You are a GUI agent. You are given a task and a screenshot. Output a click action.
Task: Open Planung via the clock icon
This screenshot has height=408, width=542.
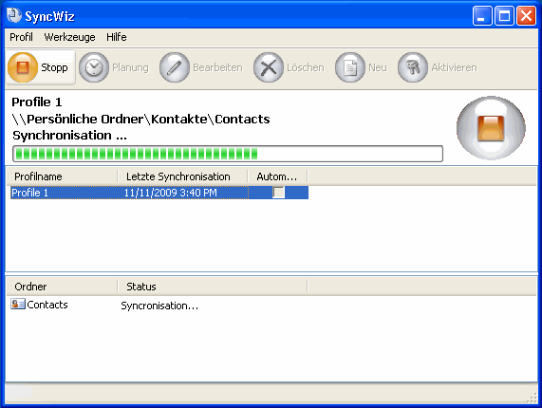pos(94,67)
